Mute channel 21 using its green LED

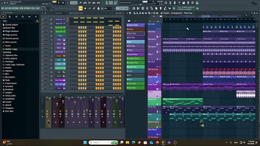click(42, 19)
